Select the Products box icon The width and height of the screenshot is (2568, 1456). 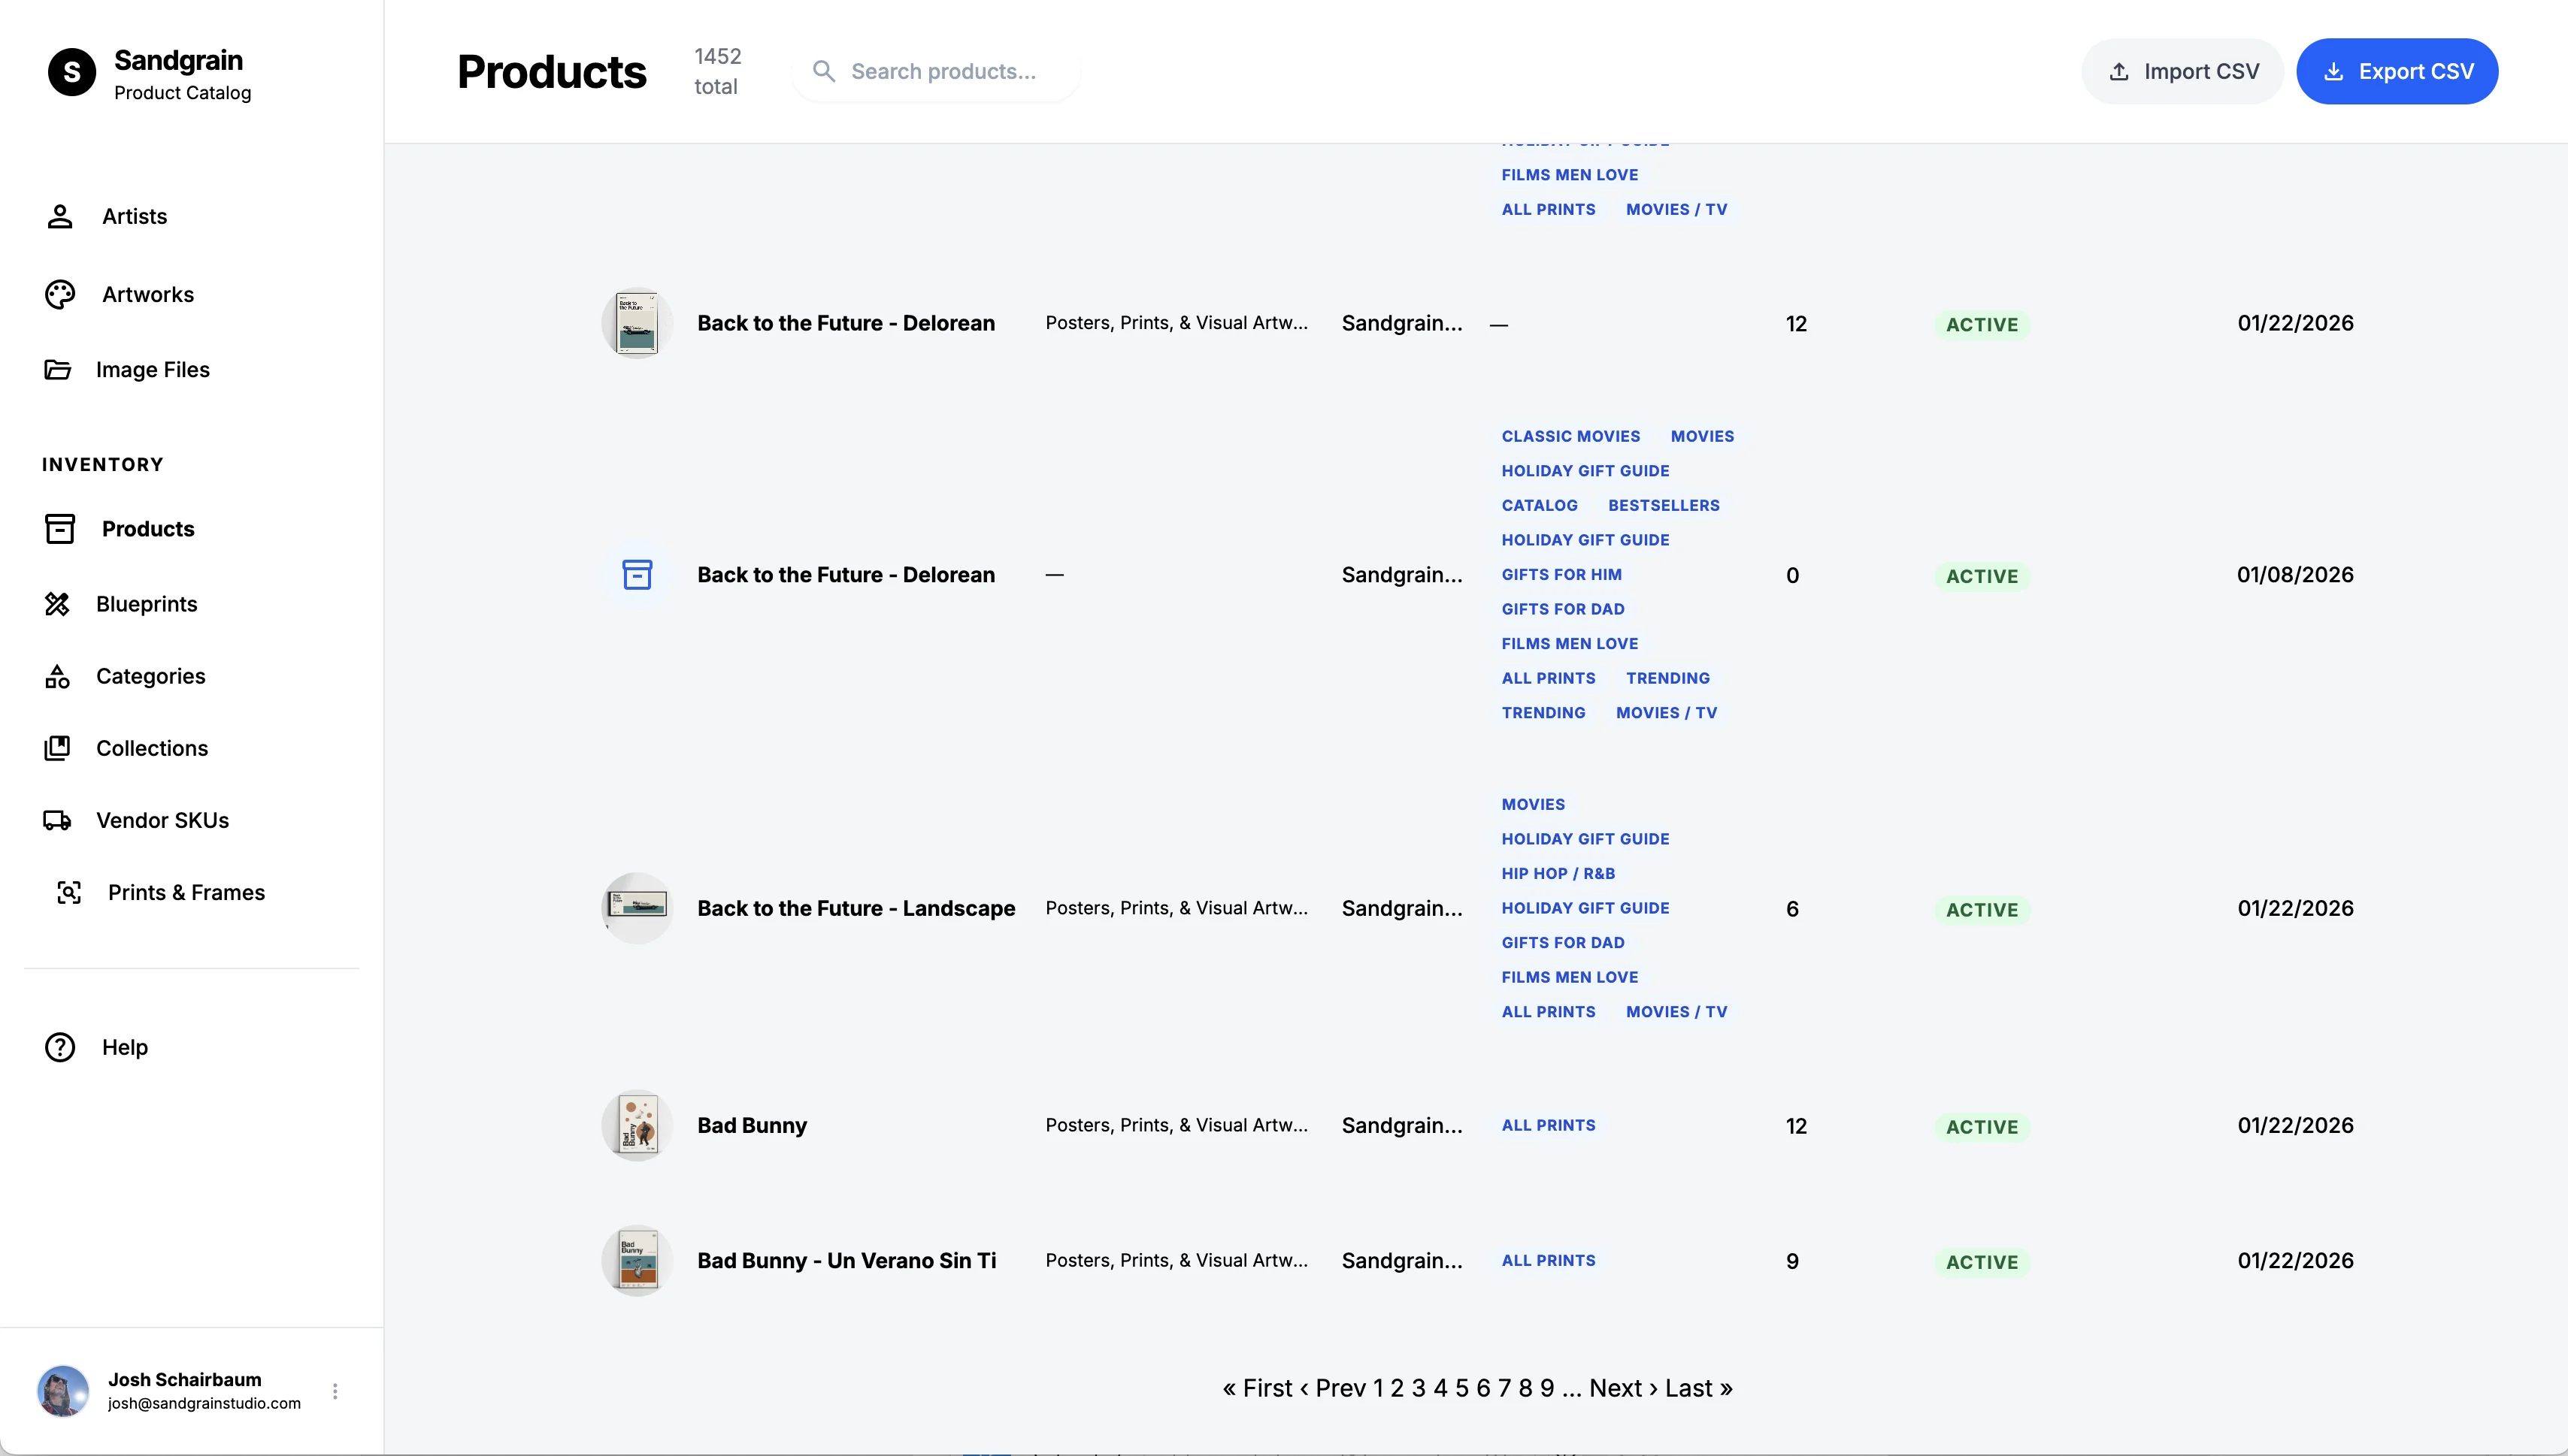click(60, 529)
